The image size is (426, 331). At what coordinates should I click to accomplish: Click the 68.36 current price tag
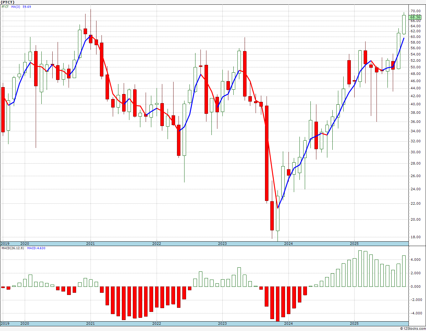pyautogui.click(x=415, y=17)
